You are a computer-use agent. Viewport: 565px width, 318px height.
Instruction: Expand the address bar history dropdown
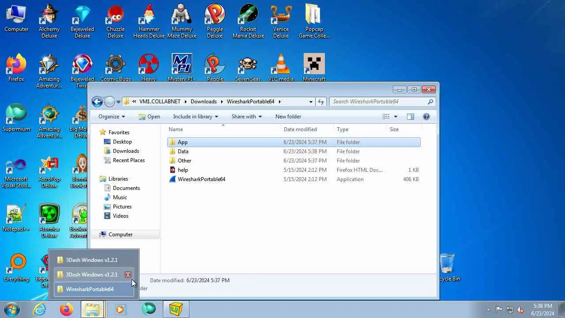click(x=311, y=102)
